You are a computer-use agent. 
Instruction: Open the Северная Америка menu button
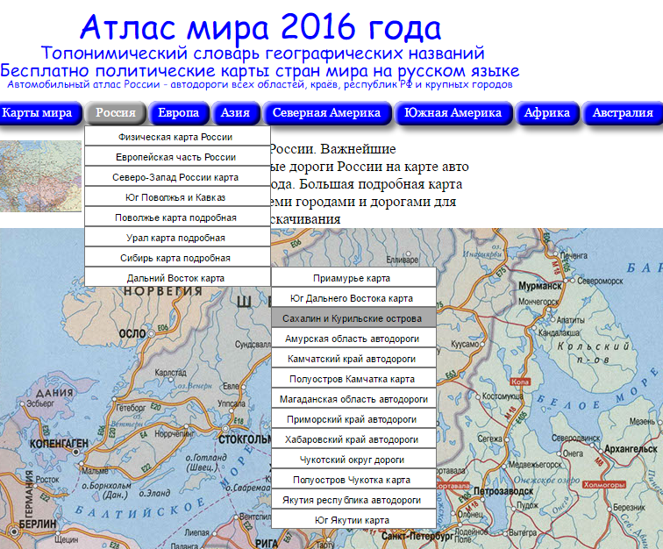(x=326, y=113)
